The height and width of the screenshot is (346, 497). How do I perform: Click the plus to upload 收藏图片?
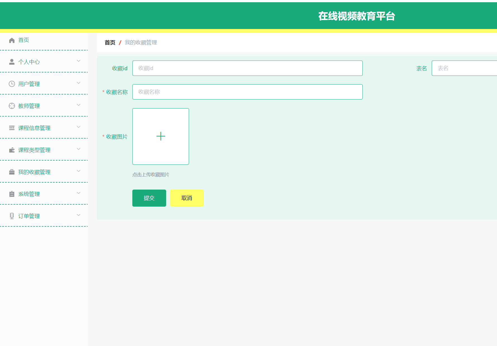click(161, 136)
